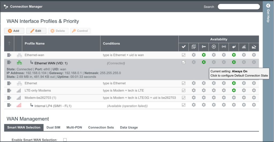The image size is (274, 142).
Task: Open the Data Usage tab
Action: [129, 128]
